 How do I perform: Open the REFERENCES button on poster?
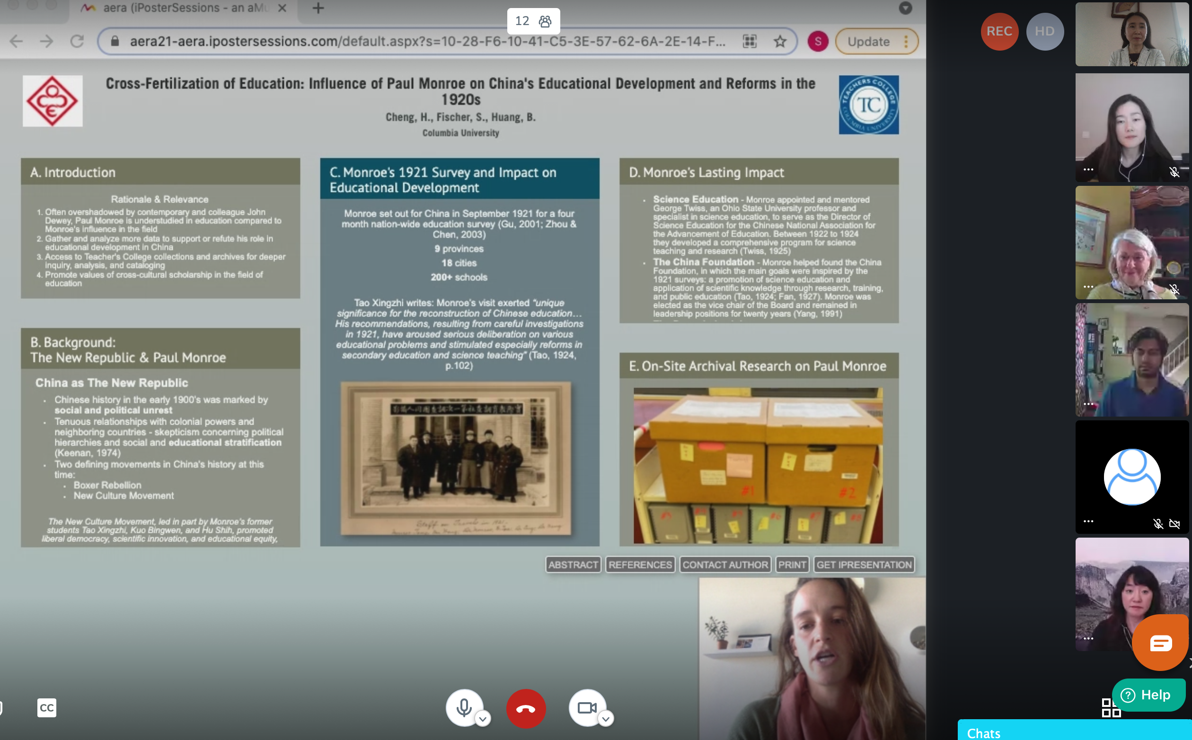(x=640, y=564)
